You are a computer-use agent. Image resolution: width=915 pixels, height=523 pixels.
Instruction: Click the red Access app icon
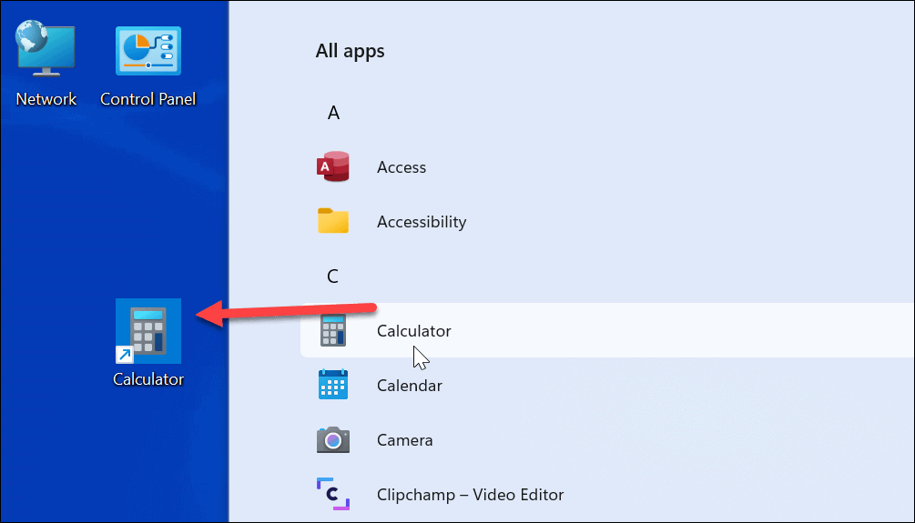point(333,167)
